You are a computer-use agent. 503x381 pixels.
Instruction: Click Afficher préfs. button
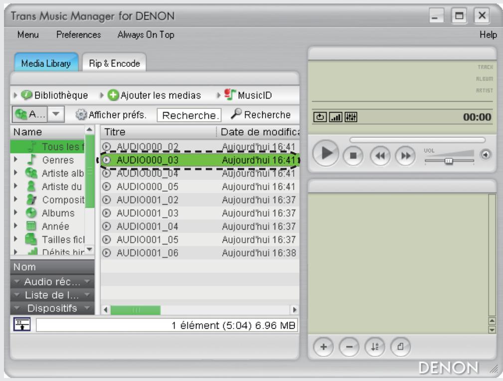click(111, 115)
